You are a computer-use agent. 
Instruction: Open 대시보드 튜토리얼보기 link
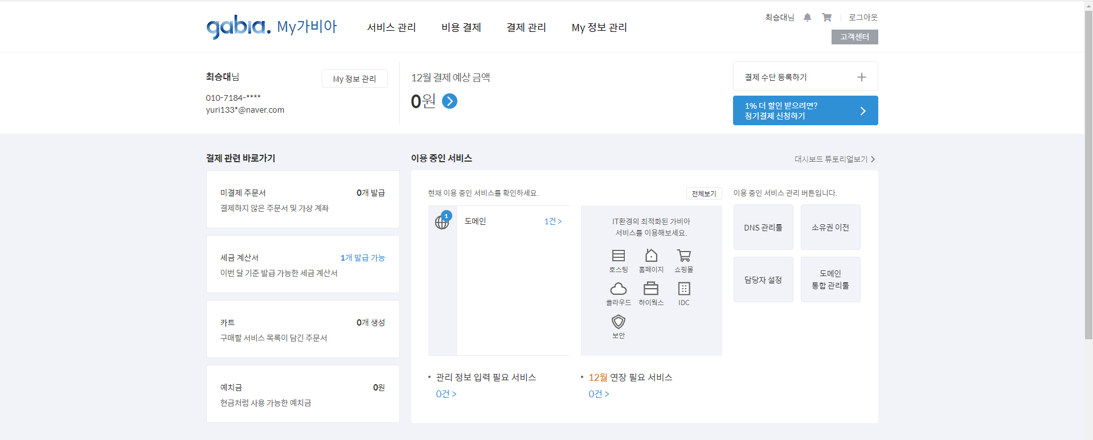834,159
